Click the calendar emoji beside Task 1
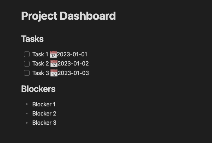 [53, 54]
